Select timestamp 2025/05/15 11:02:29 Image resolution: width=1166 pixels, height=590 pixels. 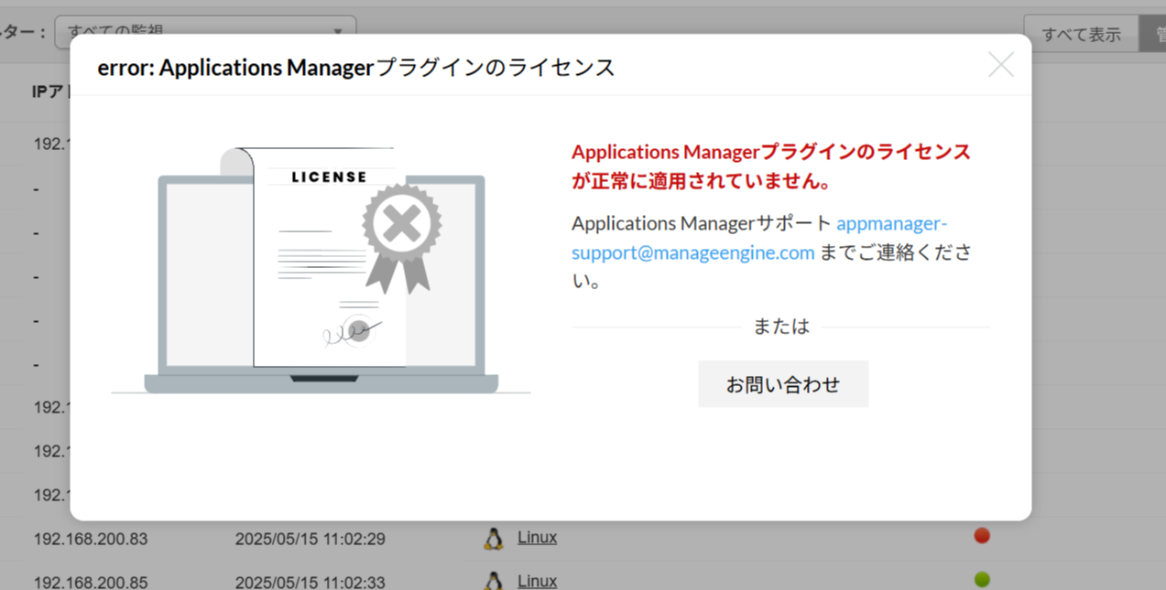coord(310,539)
